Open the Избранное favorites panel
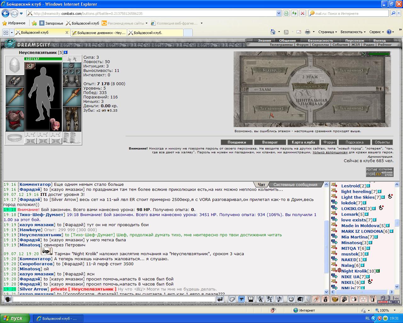 coord(14,23)
